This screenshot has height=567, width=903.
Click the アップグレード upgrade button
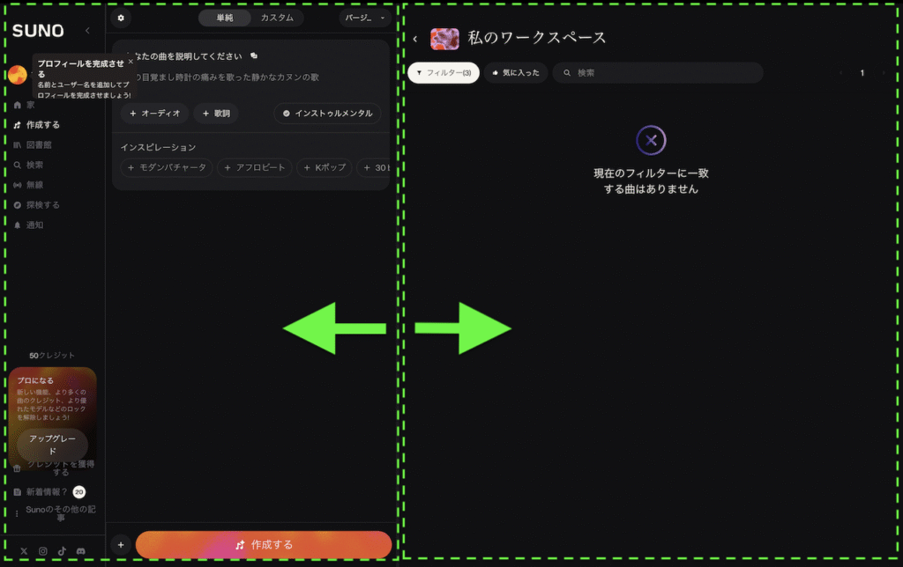52,445
